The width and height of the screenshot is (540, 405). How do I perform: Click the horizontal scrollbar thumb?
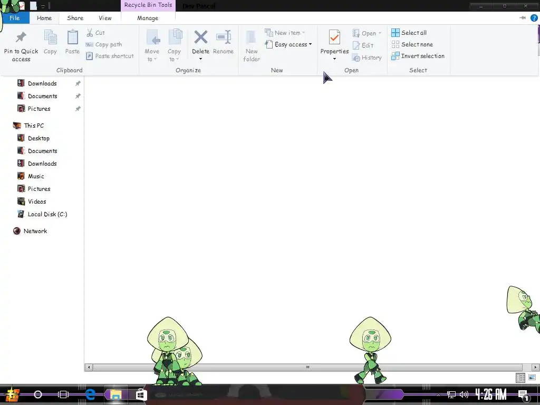(x=307, y=367)
